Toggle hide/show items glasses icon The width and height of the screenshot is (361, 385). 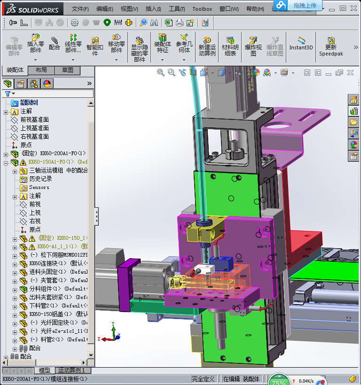pyautogui.click(x=238, y=73)
